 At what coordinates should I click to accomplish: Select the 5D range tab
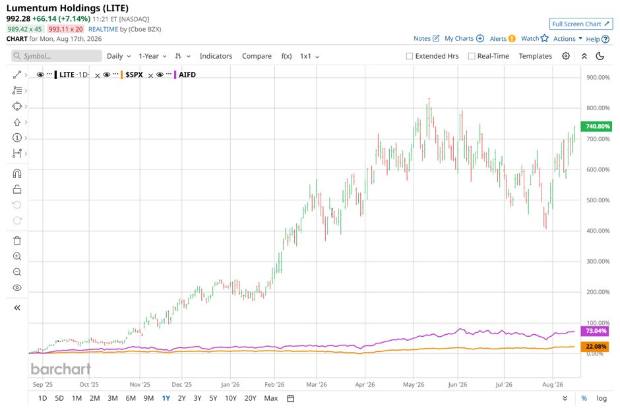59,398
